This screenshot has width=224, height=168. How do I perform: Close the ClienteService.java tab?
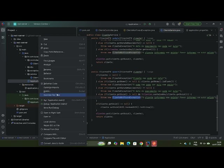182,30
